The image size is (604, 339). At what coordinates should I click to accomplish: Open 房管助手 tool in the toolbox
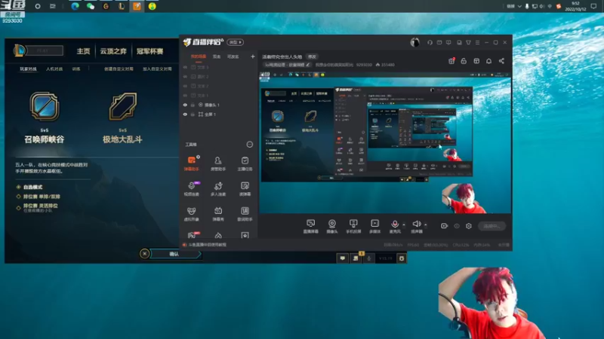[x=218, y=163]
